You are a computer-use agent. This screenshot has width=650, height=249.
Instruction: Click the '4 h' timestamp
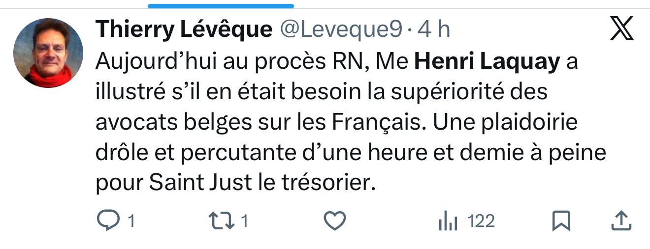point(434,30)
